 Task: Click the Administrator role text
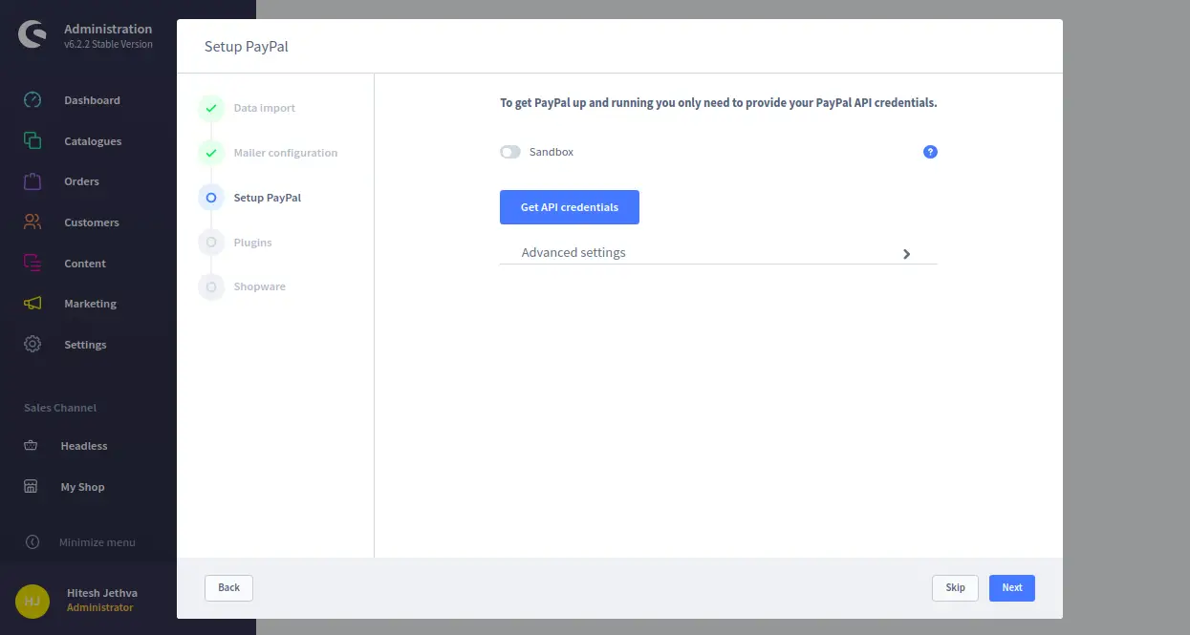coord(100,607)
